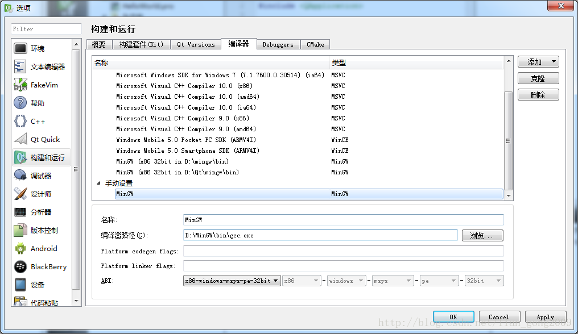Click the compiler list scrollbar thumb
Viewport: 578px width, 334px height.
pyautogui.click(x=509, y=141)
